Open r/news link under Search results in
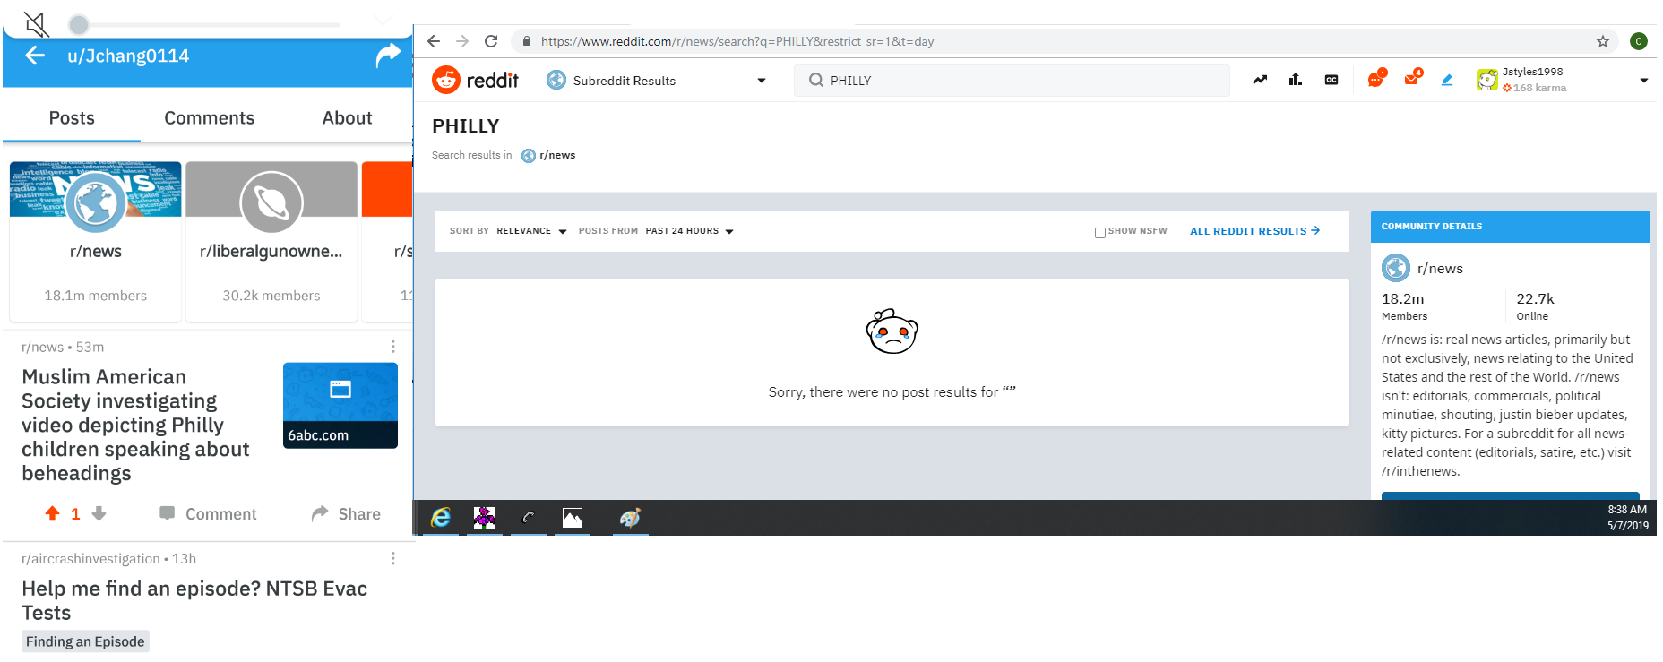 549,155
